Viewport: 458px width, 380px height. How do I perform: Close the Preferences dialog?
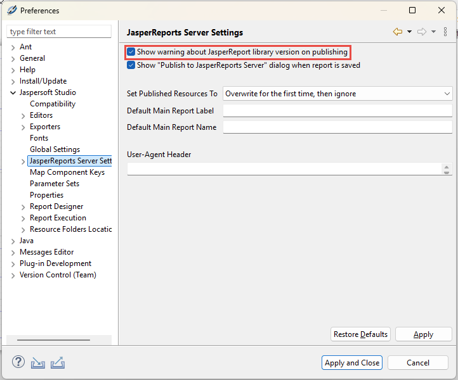(x=442, y=11)
